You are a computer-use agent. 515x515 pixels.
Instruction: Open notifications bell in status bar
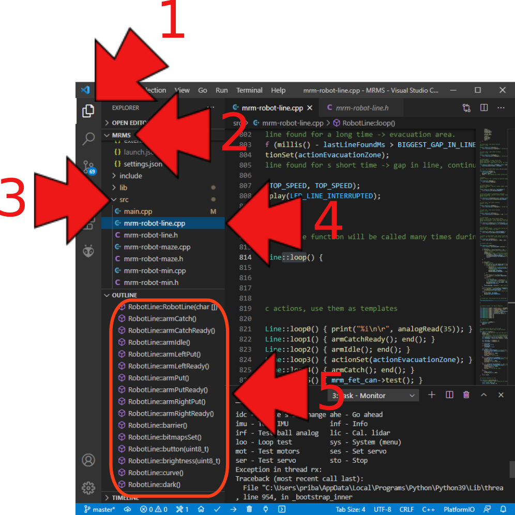point(503,509)
